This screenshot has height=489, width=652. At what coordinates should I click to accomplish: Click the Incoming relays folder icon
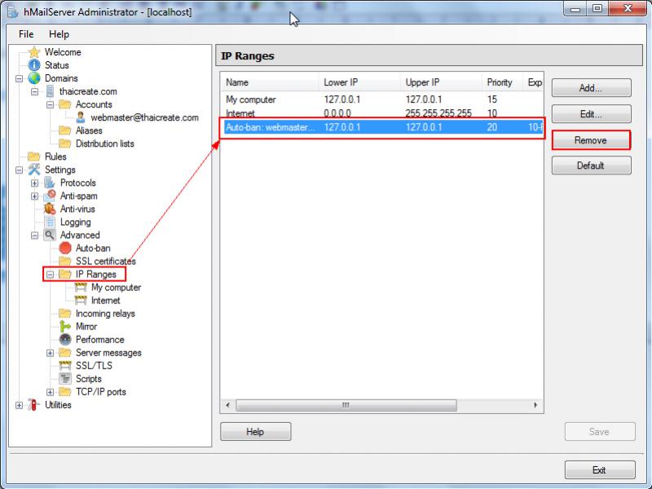[x=65, y=313]
